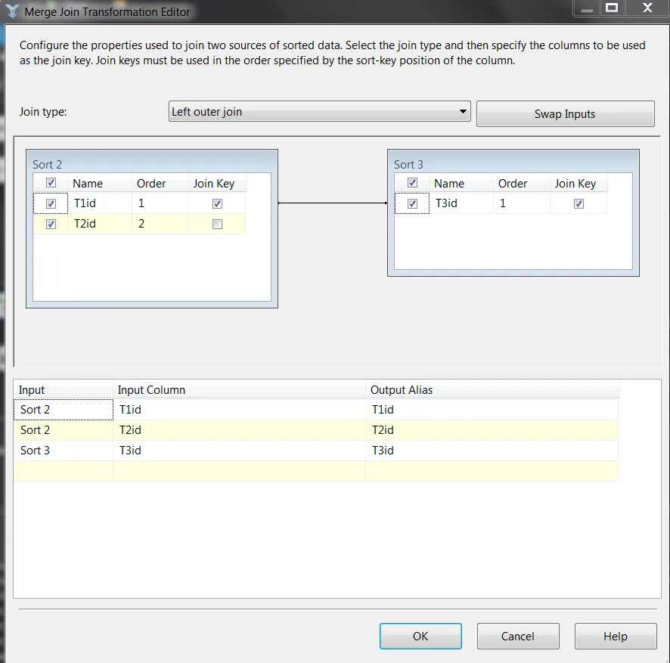The image size is (670, 663).
Task: Select the join line between T1id and T3id
Action: pyautogui.click(x=333, y=203)
